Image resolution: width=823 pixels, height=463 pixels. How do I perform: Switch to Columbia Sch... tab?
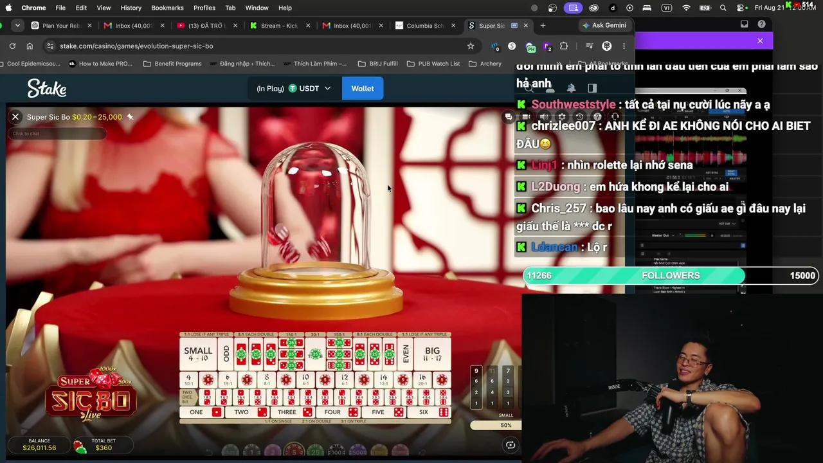(425, 26)
